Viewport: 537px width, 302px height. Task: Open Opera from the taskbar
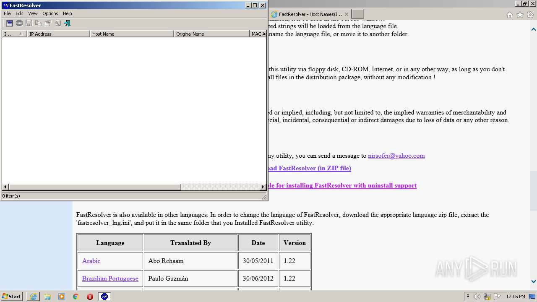pyautogui.click(x=90, y=297)
